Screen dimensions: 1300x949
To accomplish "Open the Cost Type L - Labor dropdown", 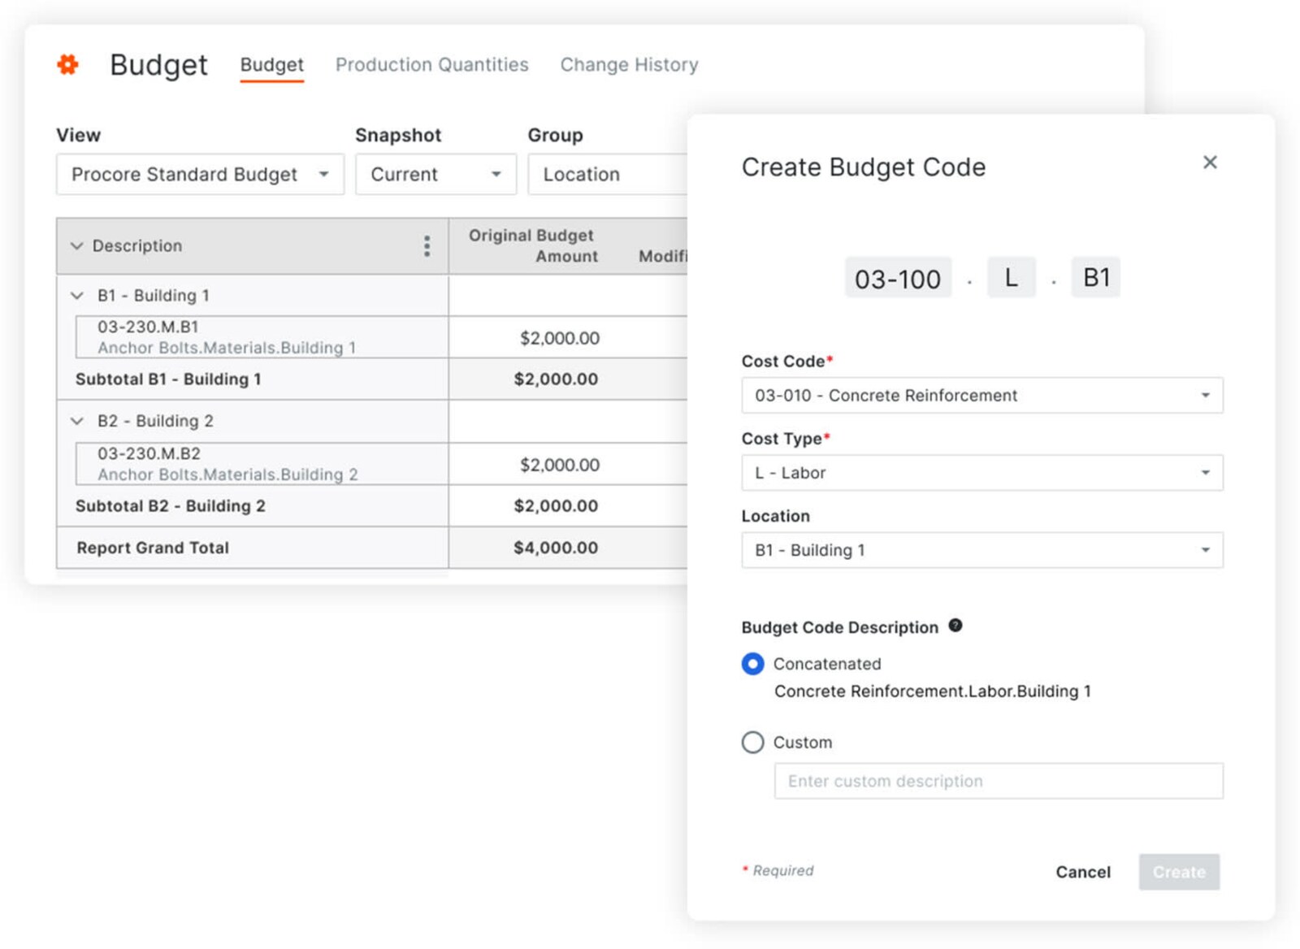I will (x=982, y=473).
